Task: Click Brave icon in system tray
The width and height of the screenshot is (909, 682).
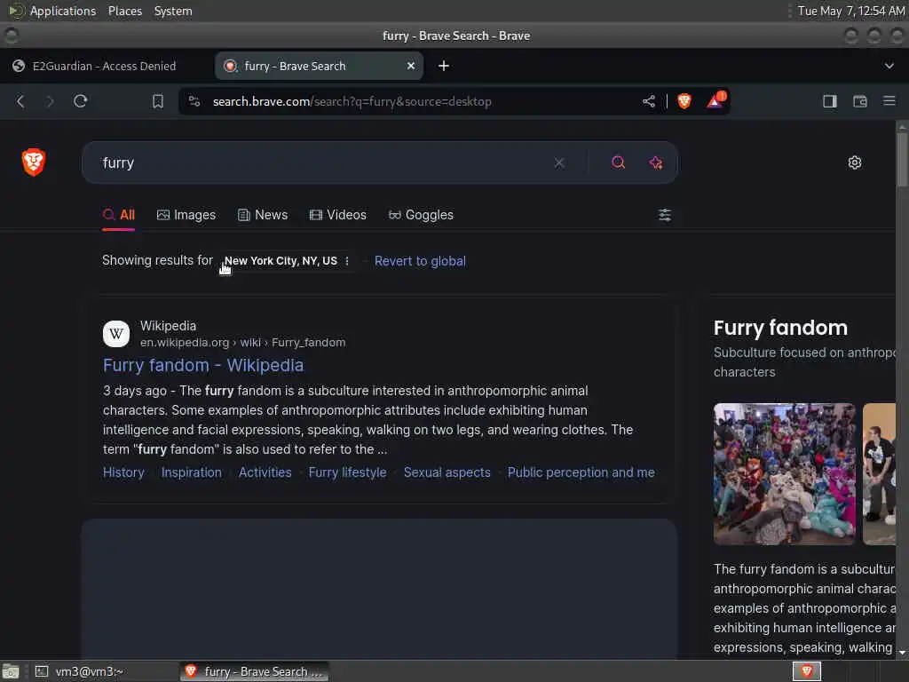Action: [806, 671]
